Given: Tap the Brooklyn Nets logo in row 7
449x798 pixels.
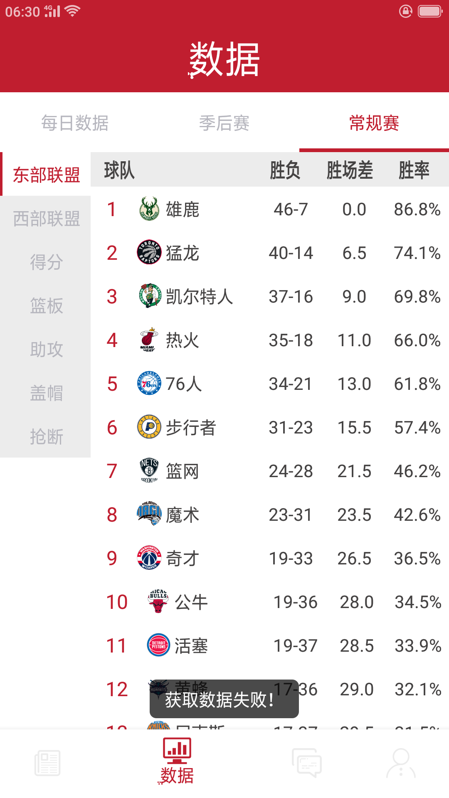Looking at the screenshot, I should point(150,471).
